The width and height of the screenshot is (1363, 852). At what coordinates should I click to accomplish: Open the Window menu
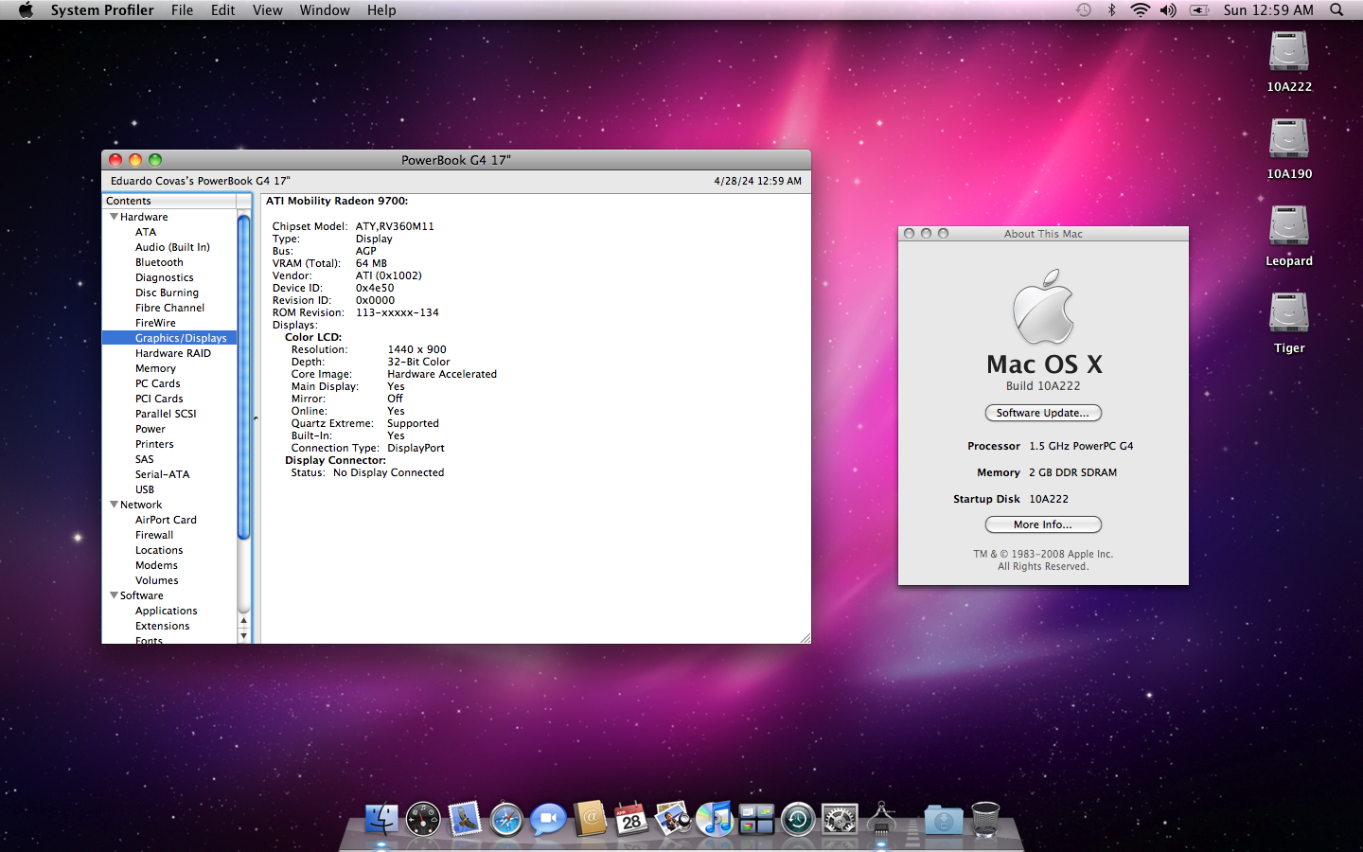325,9
